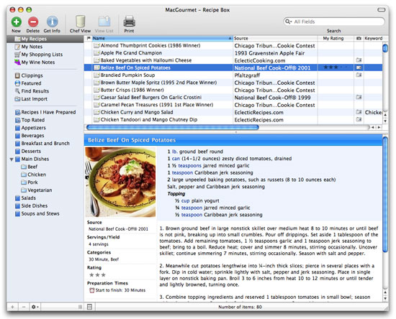Click the three-star Rating in details
The image size is (396, 319).
(97, 275)
